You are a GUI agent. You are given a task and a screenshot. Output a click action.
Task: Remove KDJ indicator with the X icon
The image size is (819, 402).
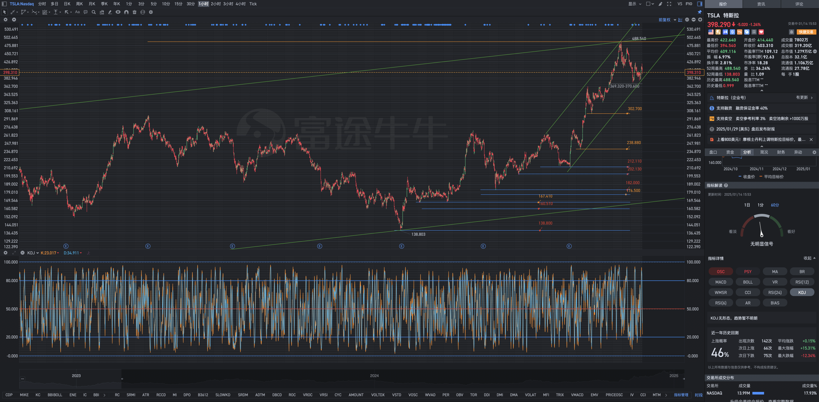tap(23, 253)
